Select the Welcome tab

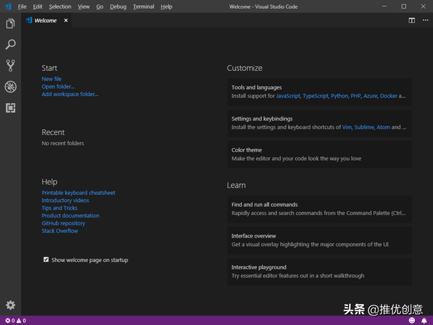coord(45,20)
